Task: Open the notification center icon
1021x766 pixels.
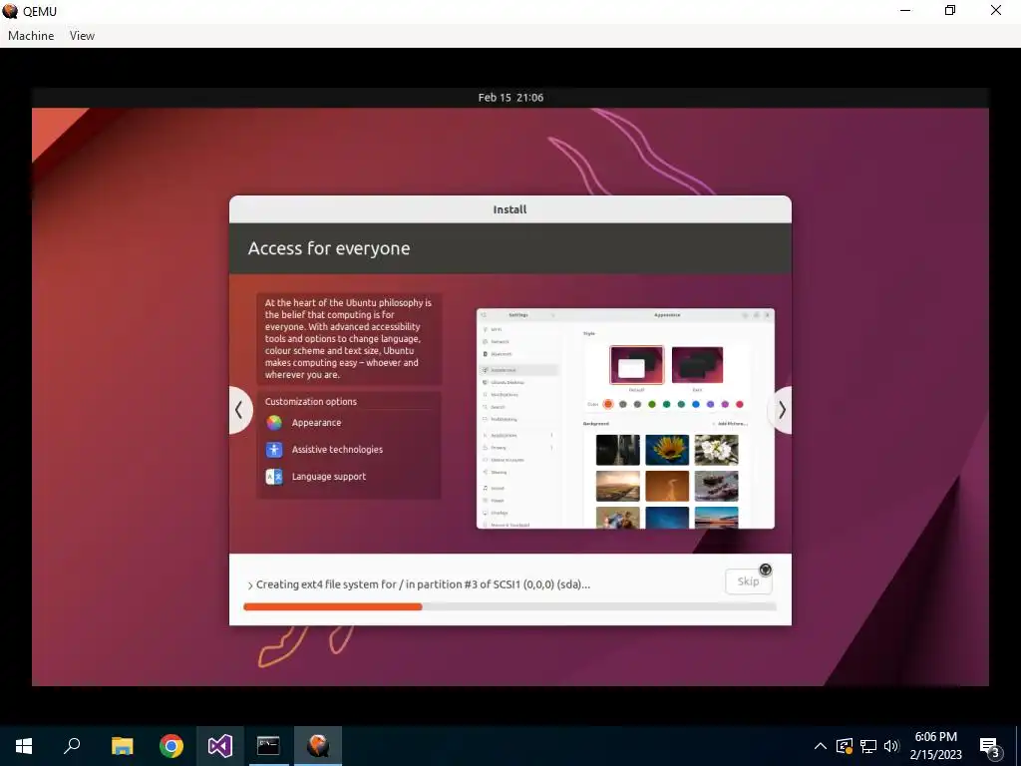Action: coord(990,746)
